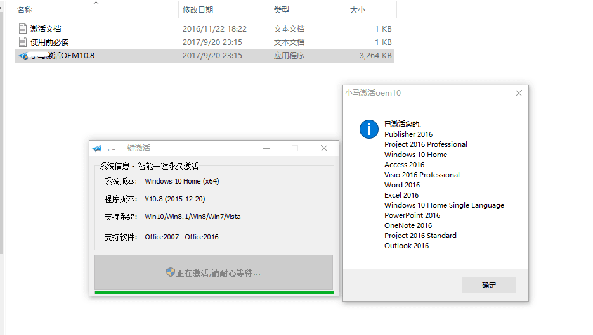This screenshot has width=593, height=335.
Task: Sort files by 修改日期 column header
Action: [198, 10]
